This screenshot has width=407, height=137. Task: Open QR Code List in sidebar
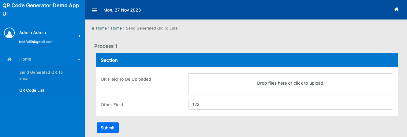pos(32,90)
